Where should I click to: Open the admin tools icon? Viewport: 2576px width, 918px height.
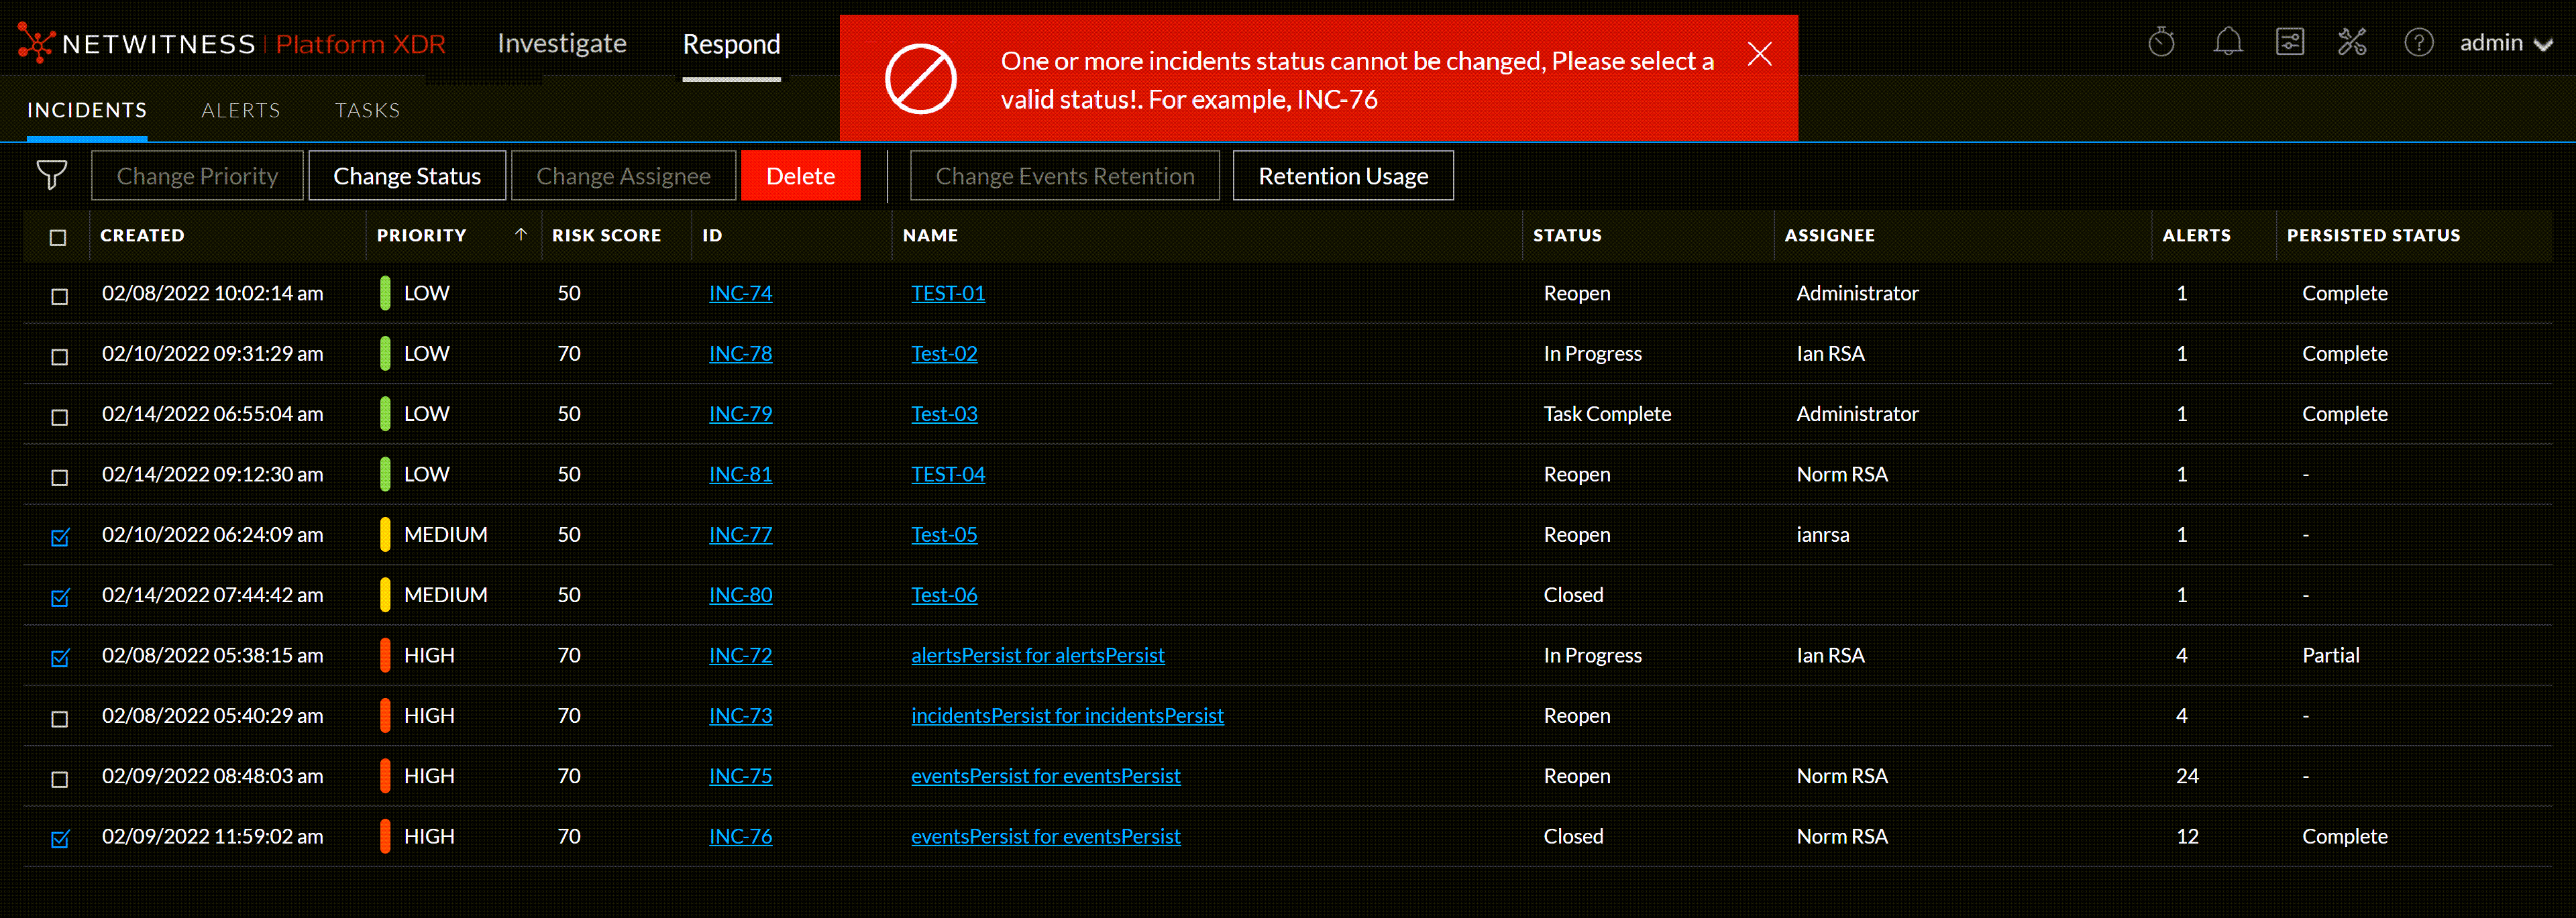click(2352, 42)
